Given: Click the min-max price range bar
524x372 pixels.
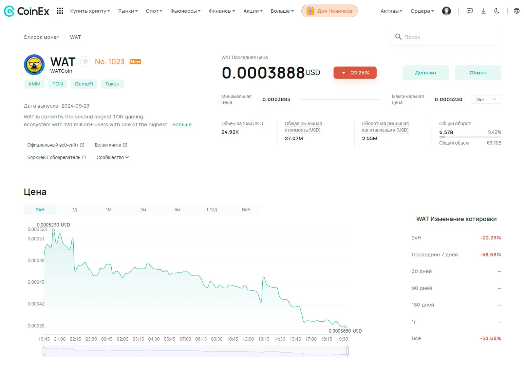Looking at the screenshot, I should tap(341, 99).
